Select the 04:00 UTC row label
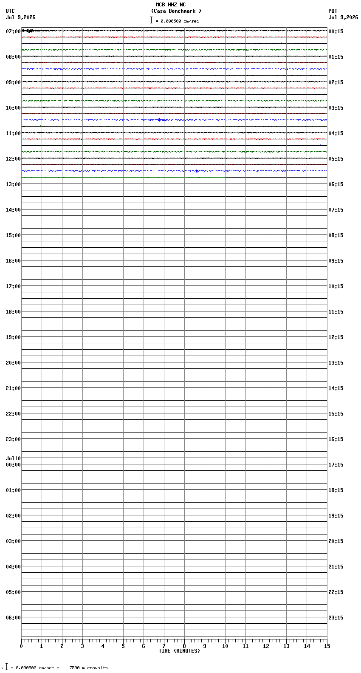The width and height of the screenshot is (361, 673). [13, 567]
